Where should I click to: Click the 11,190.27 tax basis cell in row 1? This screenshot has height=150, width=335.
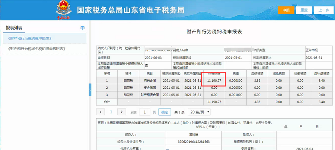tap(214, 81)
